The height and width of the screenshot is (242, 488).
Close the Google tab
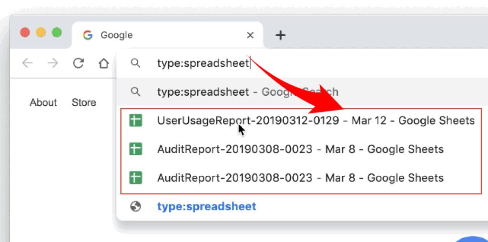(250, 35)
